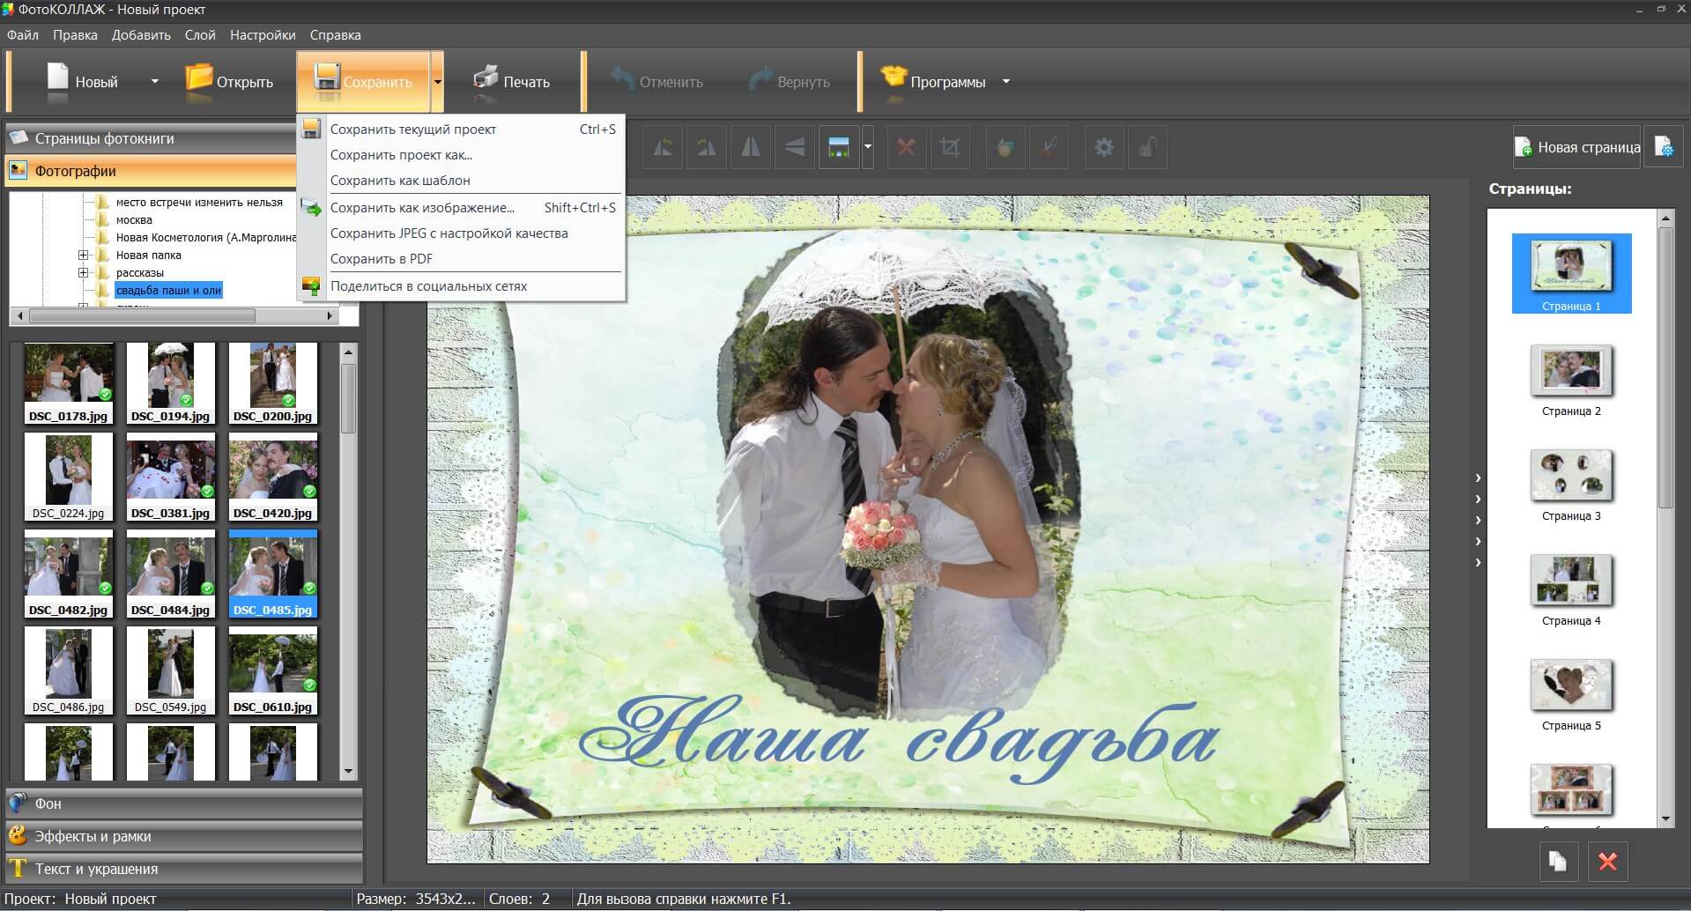Click the red X delete layer icon
The image size is (1691, 911).
tap(906, 147)
